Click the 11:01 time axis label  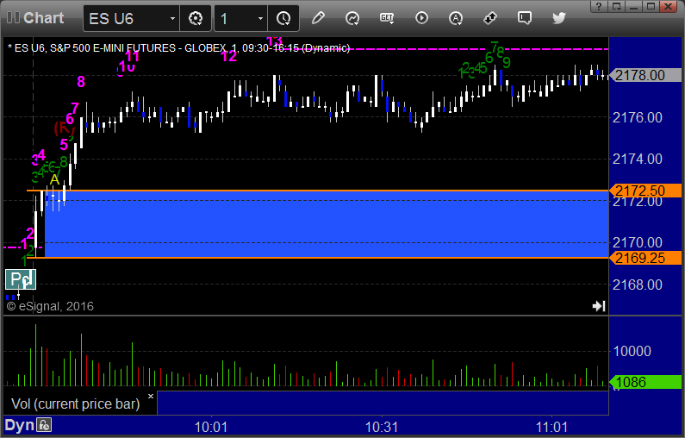point(551,427)
